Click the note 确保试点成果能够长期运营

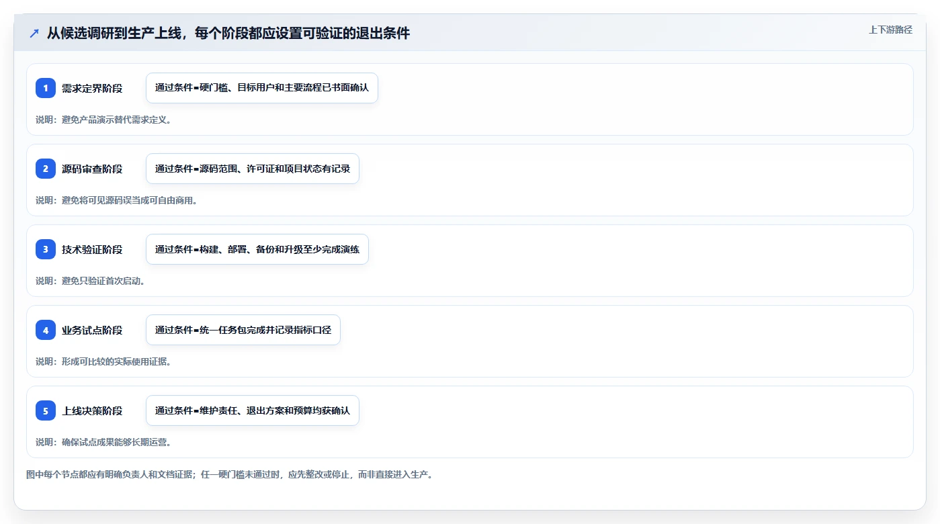point(103,442)
